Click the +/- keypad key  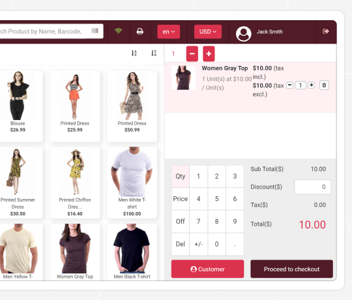tap(198, 244)
